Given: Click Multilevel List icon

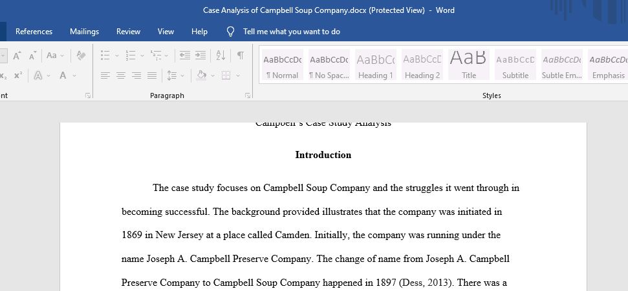Looking at the screenshot, I should pyautogui.click(x=156, y=55).
